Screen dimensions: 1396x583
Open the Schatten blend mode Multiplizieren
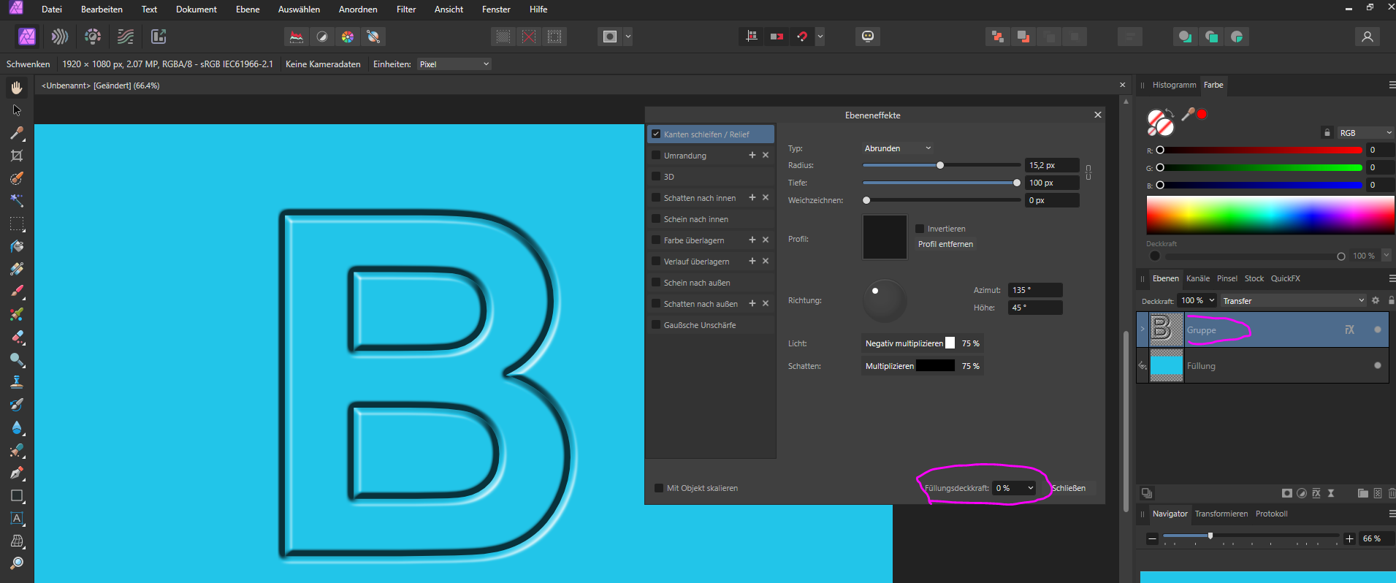890,366
